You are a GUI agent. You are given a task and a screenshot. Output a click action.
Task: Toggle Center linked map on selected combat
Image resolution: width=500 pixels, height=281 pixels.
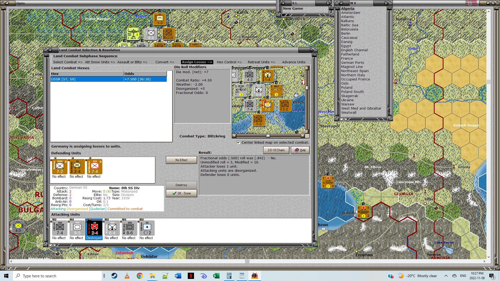(238, 142)
